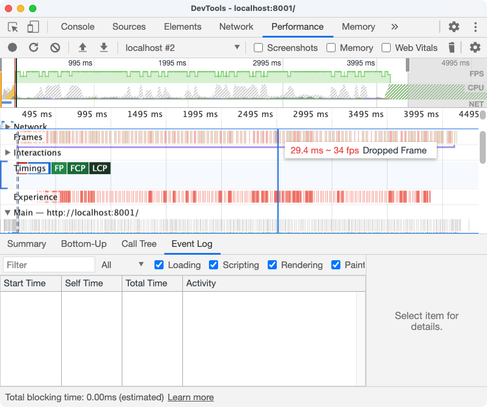The image size is (487, 407).
Task: Load a profile with the upload icon
Action: pos(83,47)
